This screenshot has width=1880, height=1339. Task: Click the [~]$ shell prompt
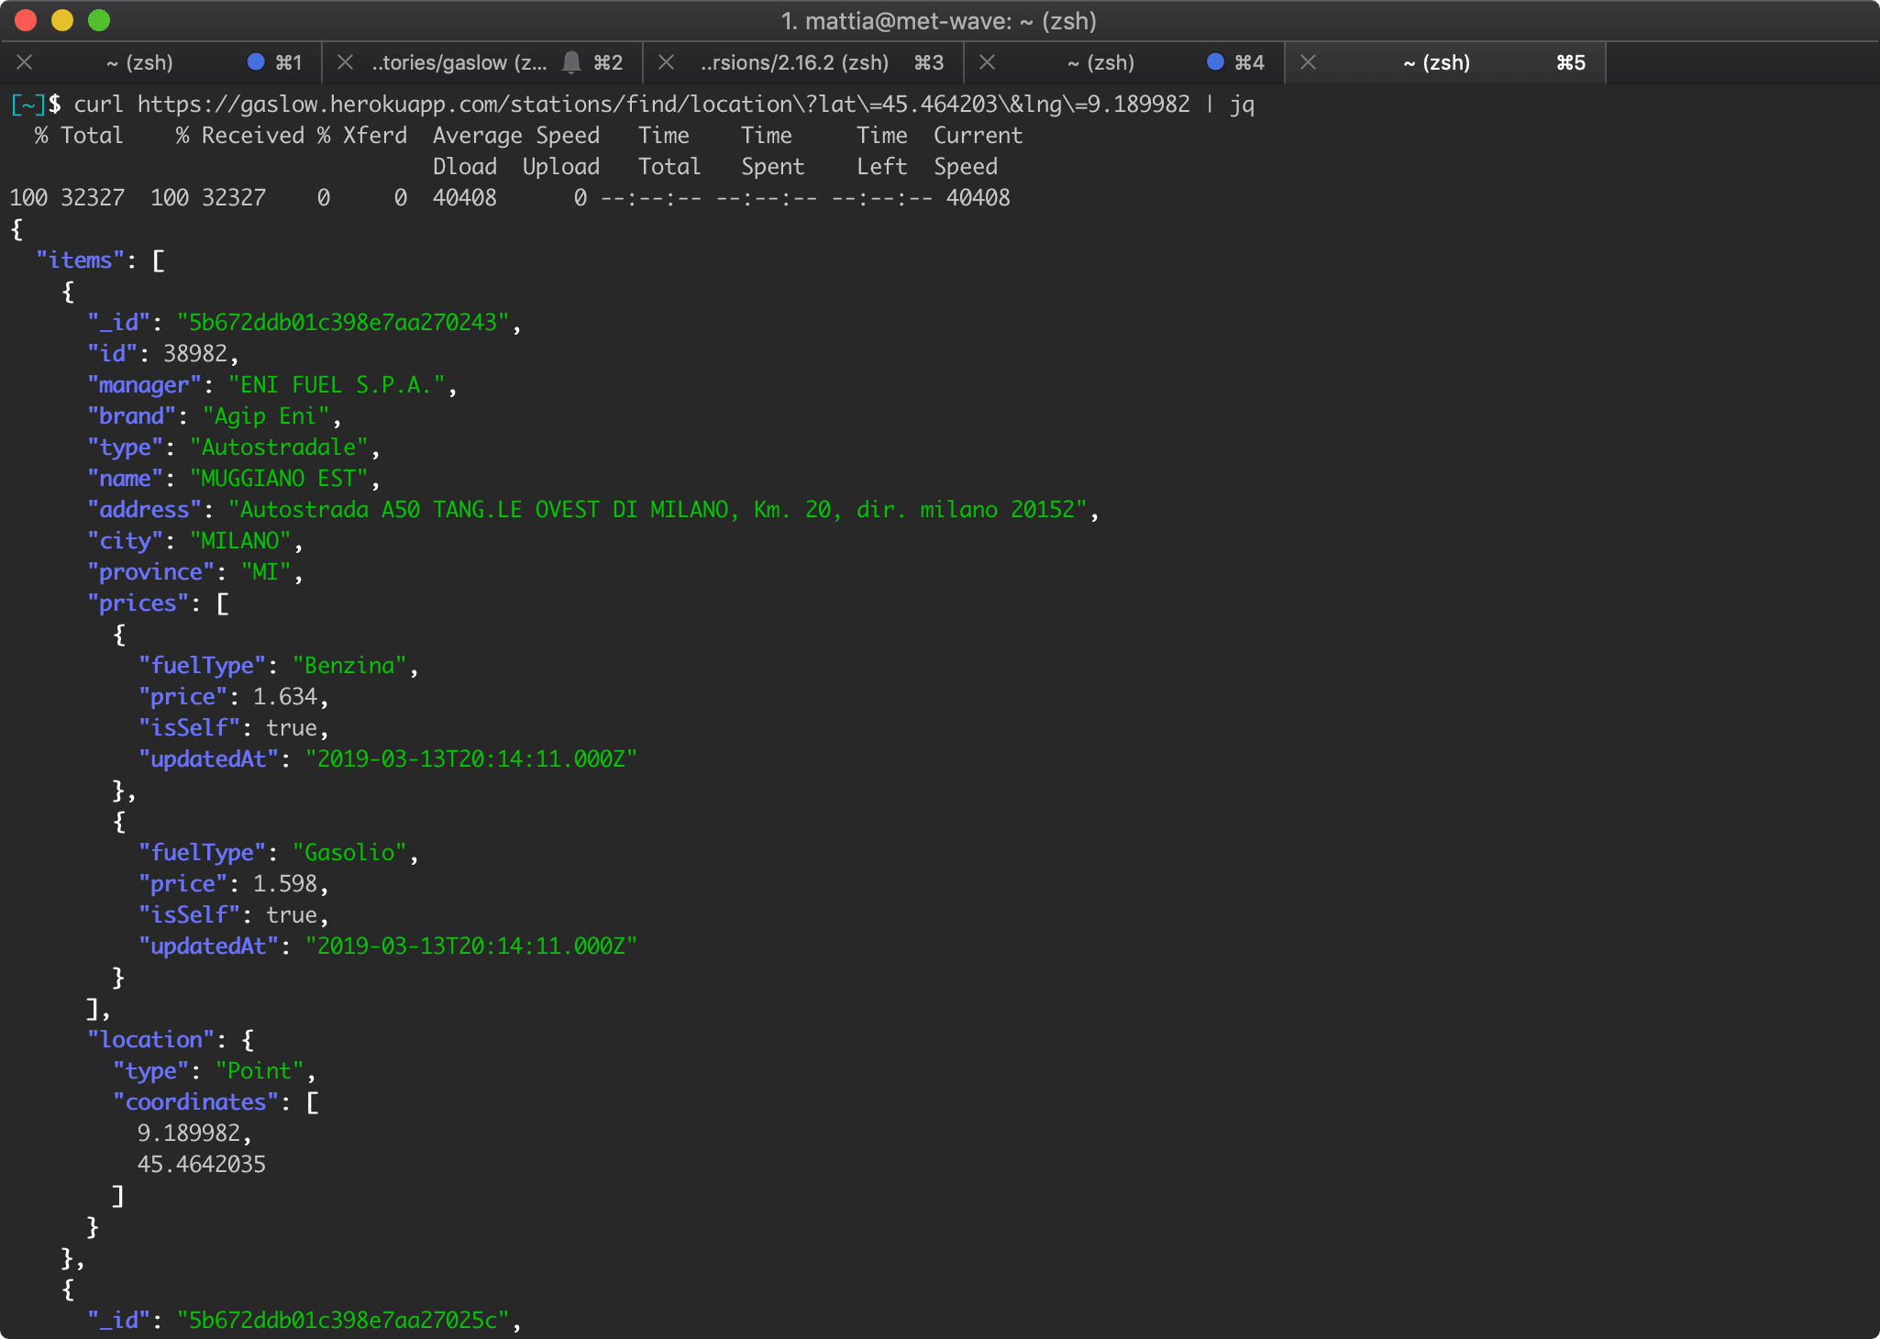[x=35, y=105]
